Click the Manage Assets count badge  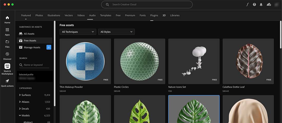(x=49, y=47)
